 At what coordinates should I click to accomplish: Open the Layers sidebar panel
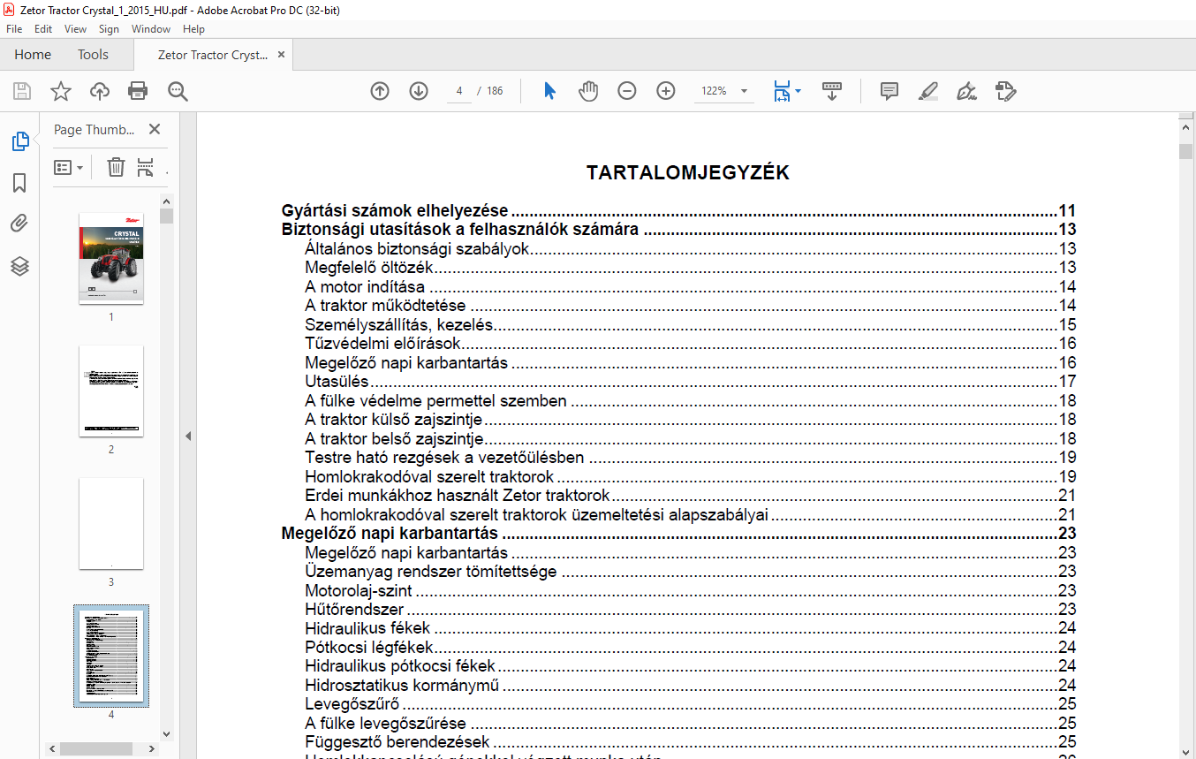click(19, 266)
